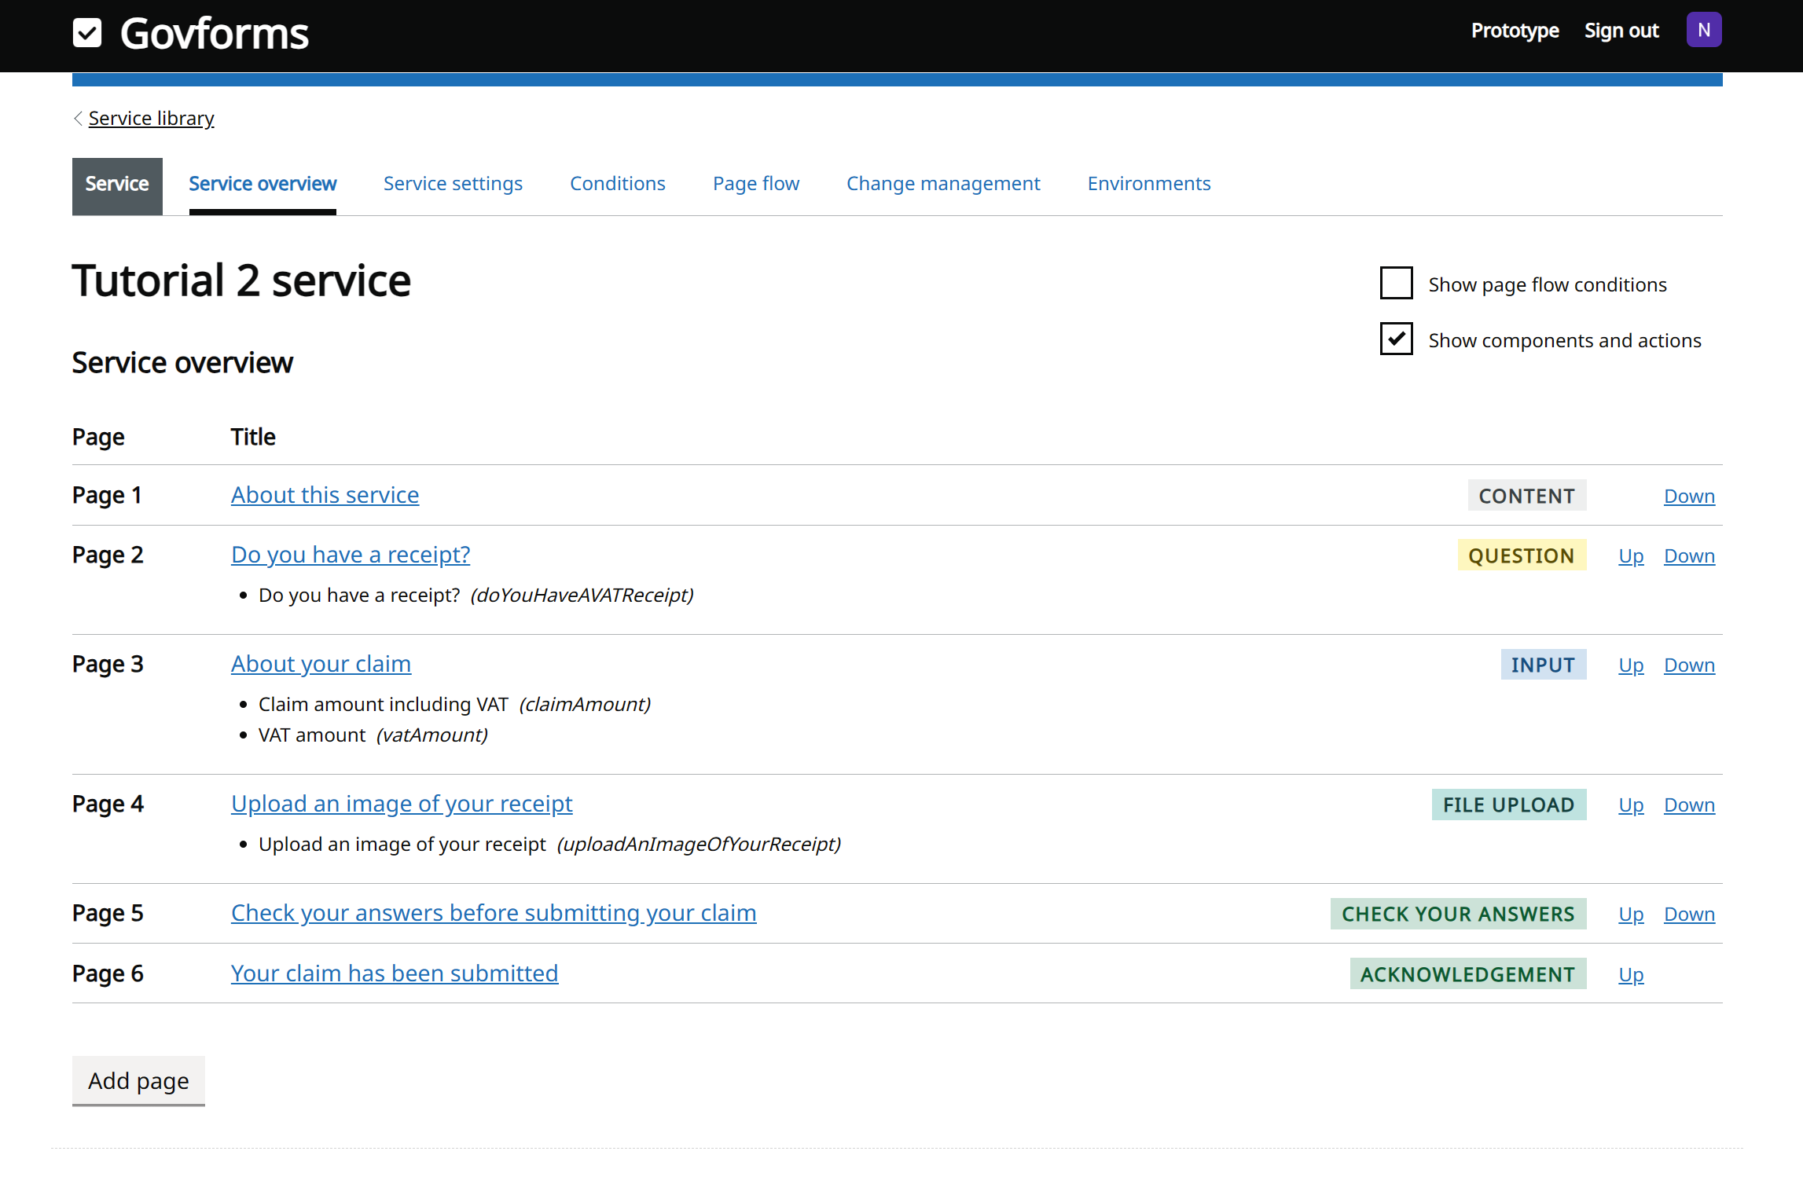Viewport: 1803px width, 1184px height.
Task: Open the N user avatar
Action: pyautogui.click(x=1703, y=31)
